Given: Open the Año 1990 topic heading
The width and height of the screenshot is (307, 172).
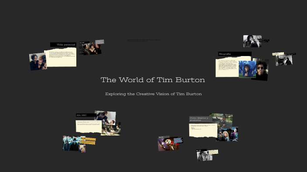Looking at the screenshot, I should pos(86,115).
